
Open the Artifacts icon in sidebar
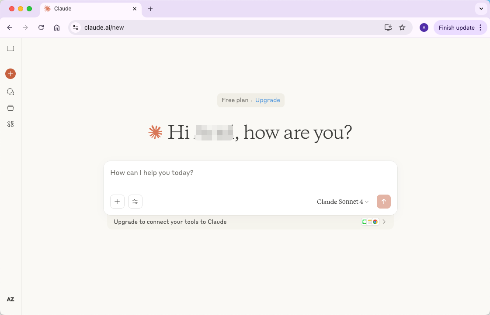tap(10, 124)
